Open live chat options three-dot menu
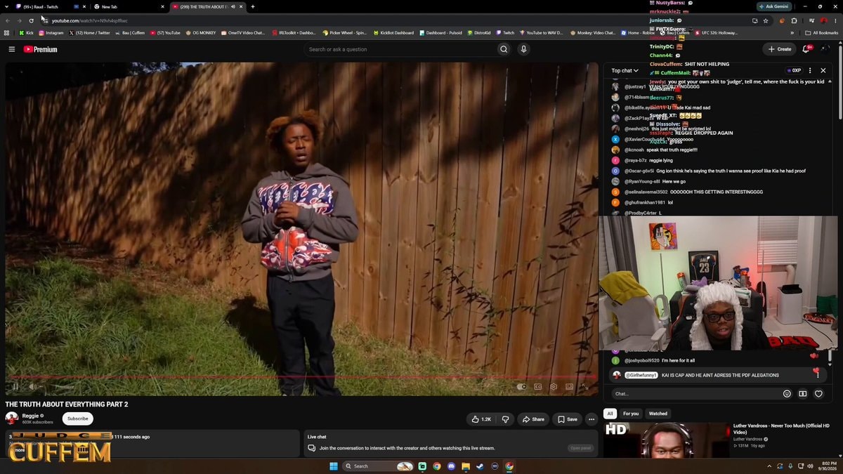This screenshot has height=474, width=843. click(x=810, y=70)
